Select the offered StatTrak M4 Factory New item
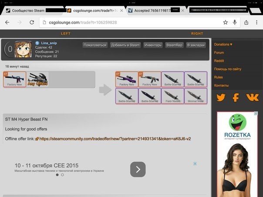This screenshot has height=197, width=263. point(15,80)
